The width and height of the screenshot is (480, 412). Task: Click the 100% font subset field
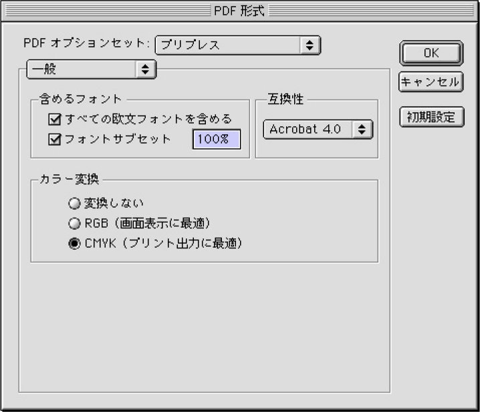click(217, 140)
